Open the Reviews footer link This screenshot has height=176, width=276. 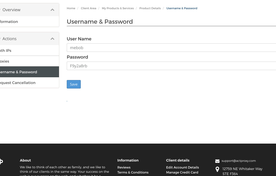click(x=124, y=167)
